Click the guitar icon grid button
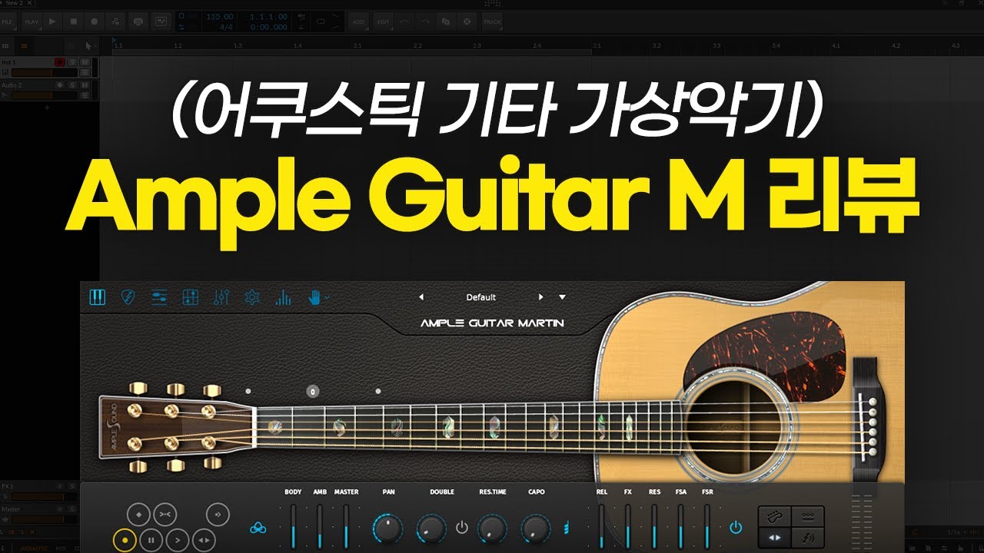 [x=775, y=516]
